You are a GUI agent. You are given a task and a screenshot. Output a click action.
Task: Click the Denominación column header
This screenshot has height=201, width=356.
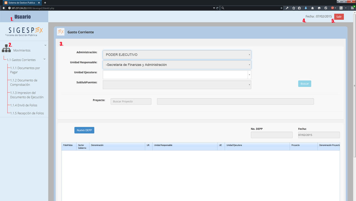tap(117, 146)
